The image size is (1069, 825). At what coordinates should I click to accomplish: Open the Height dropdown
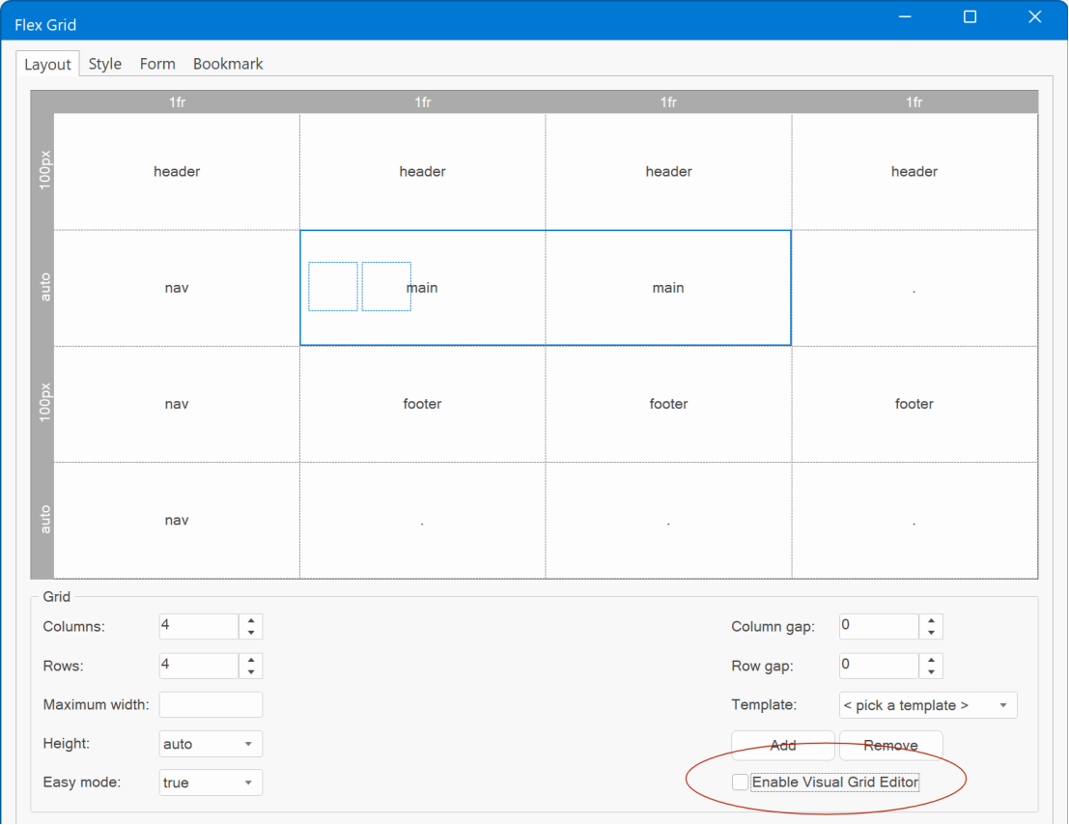(211, 744)
